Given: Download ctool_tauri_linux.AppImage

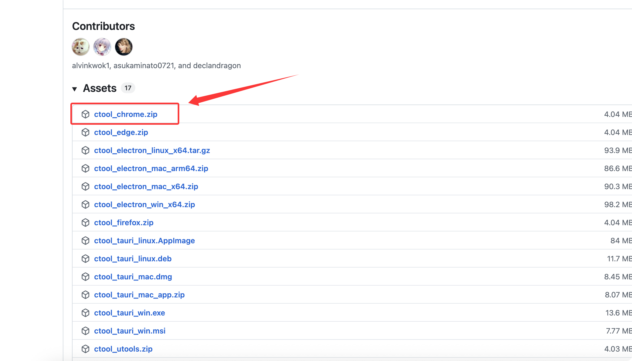Looking at the screenshot, I should [145, 241].
